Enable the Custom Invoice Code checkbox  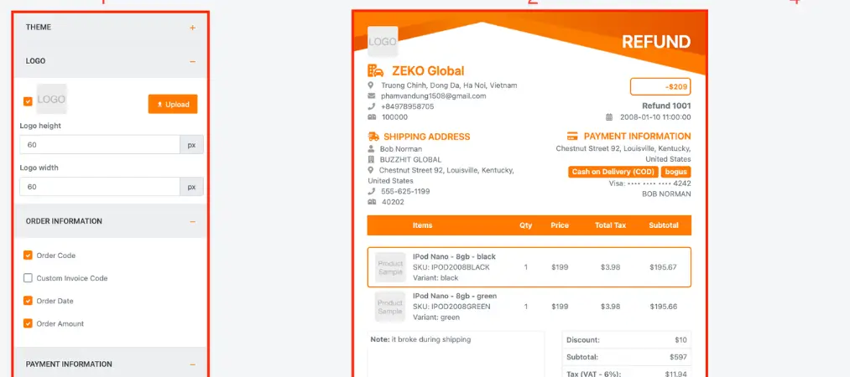click(28, 278)
